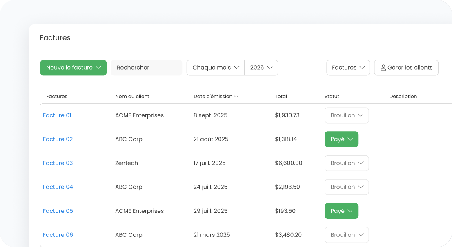Click the Total column header
The image size is (452, 247).
coord(281,97)
